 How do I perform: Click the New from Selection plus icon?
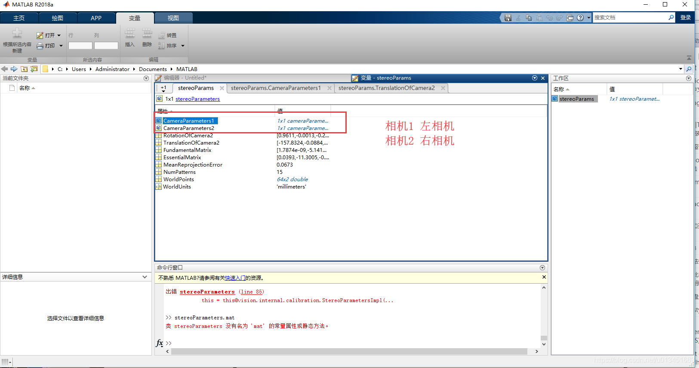click(x=17, y=33)
